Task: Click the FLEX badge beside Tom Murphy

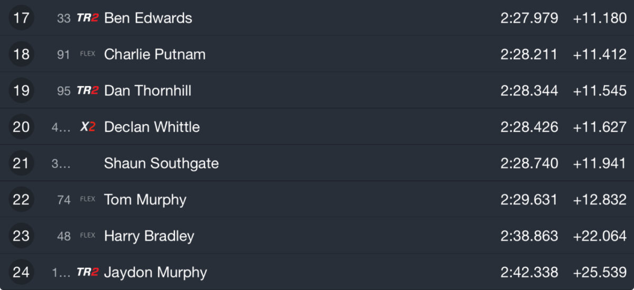Action: point(87,199)
